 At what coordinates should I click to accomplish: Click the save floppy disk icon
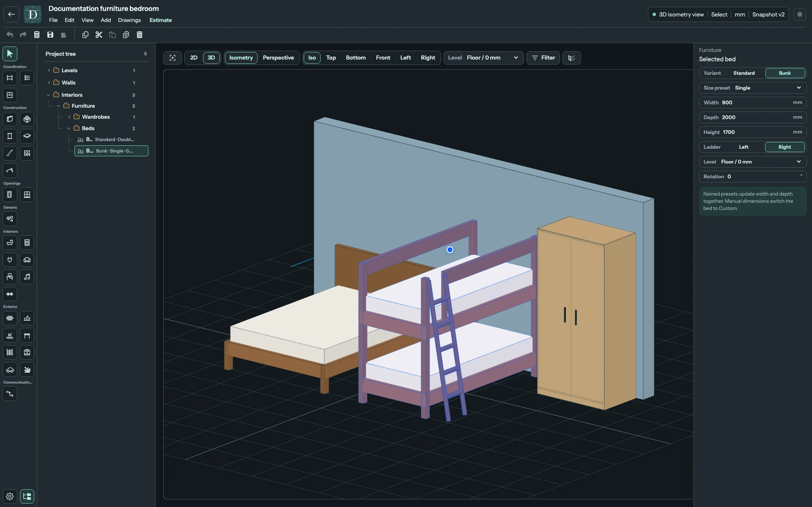click(50, 35)
